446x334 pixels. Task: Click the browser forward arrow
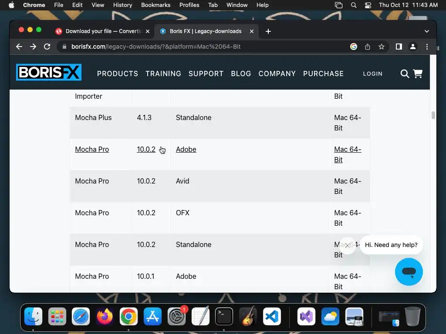tap(33, 47)
